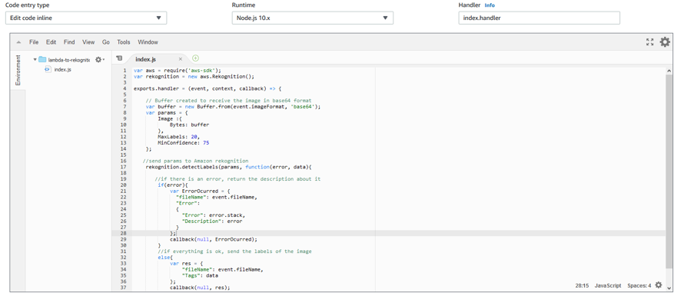Click the 'MinConfidence: 75' line

point(184,143)
